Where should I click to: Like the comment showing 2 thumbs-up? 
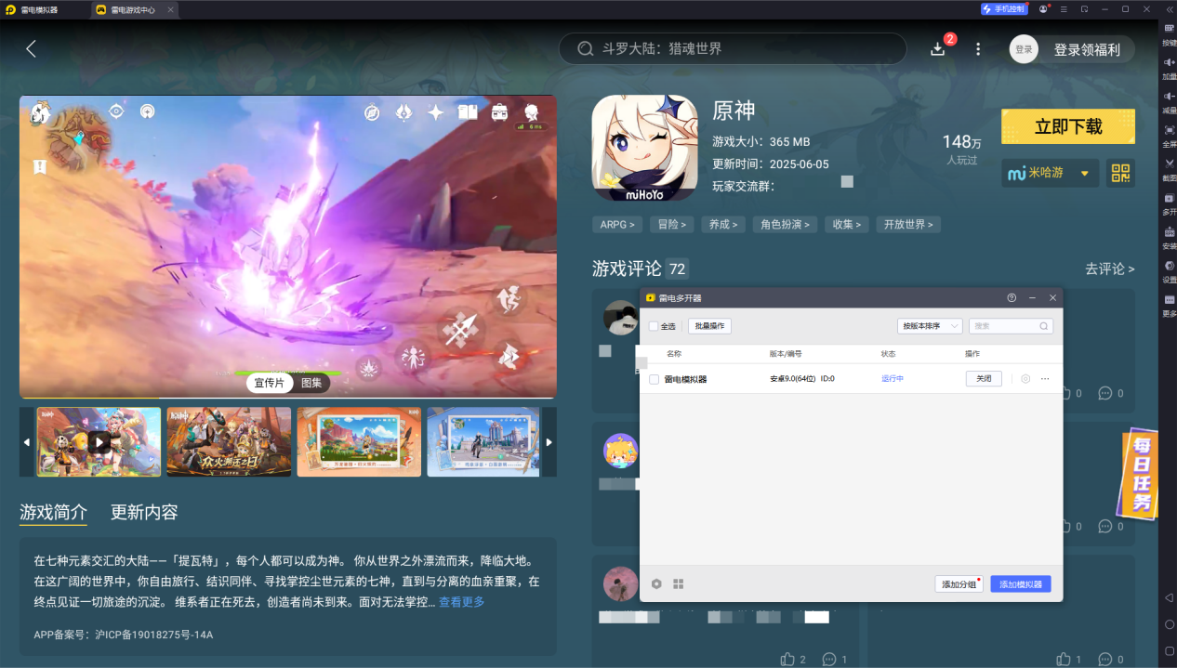click(788, 660)
